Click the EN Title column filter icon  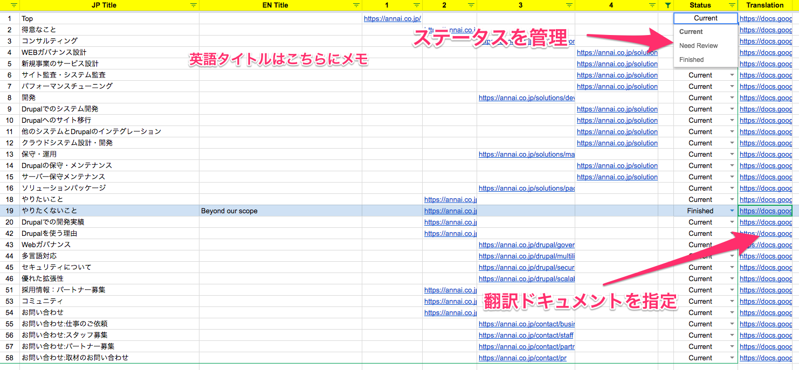pyautogui.click(x=356, y=5)
